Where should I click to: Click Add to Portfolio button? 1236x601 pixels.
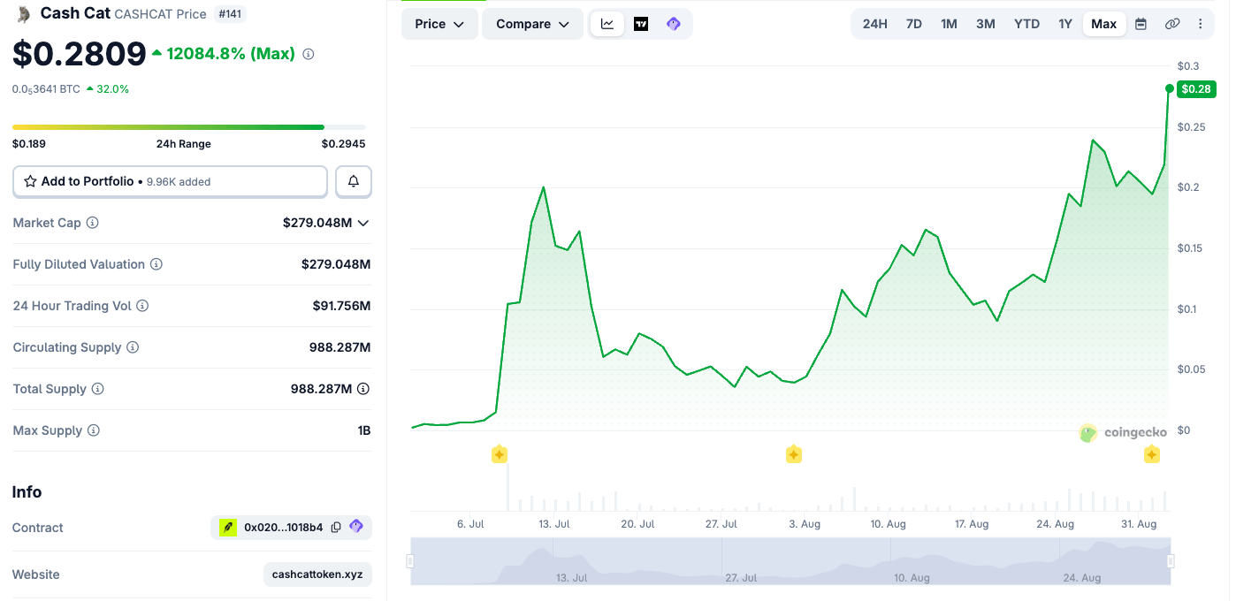click(x=170, y=181)
